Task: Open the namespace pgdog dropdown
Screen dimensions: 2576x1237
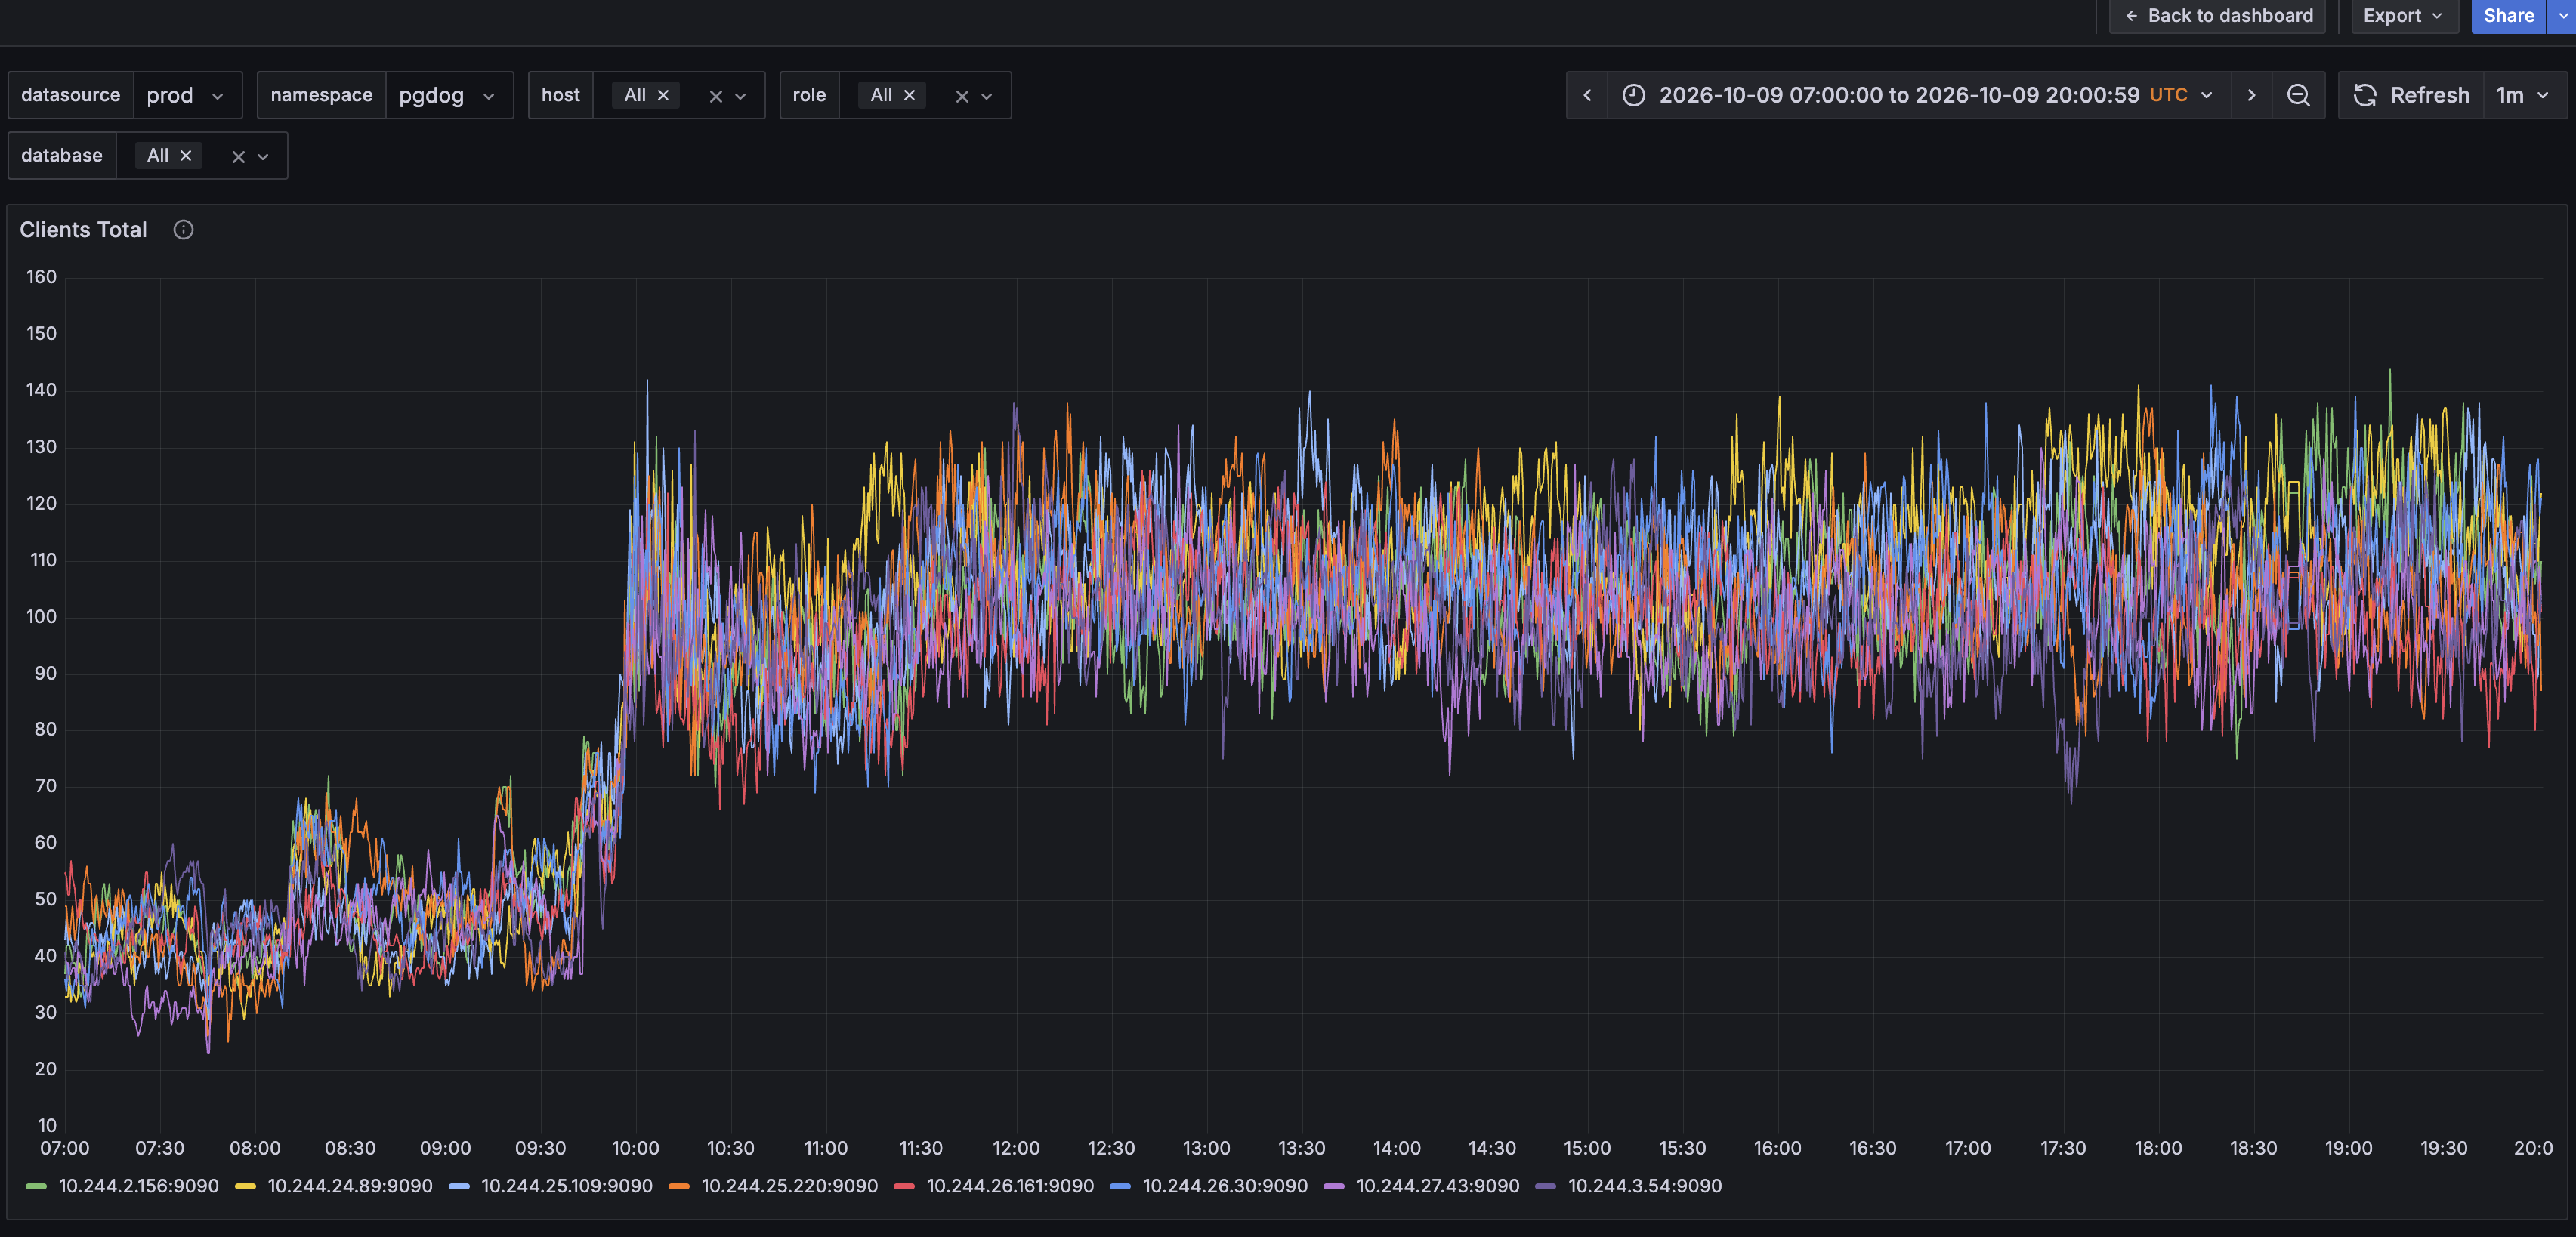Action: 449,95
